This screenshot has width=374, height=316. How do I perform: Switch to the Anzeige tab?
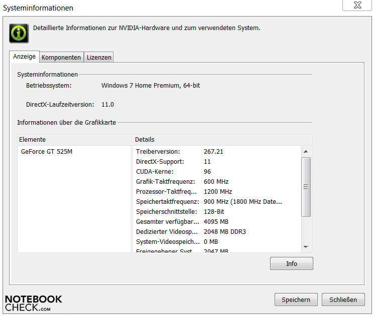pyautogui.click(x=24, y=57)
